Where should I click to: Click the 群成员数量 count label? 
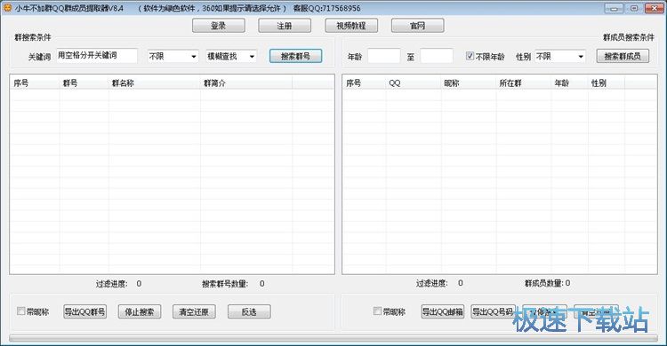(x=544, y=283)
